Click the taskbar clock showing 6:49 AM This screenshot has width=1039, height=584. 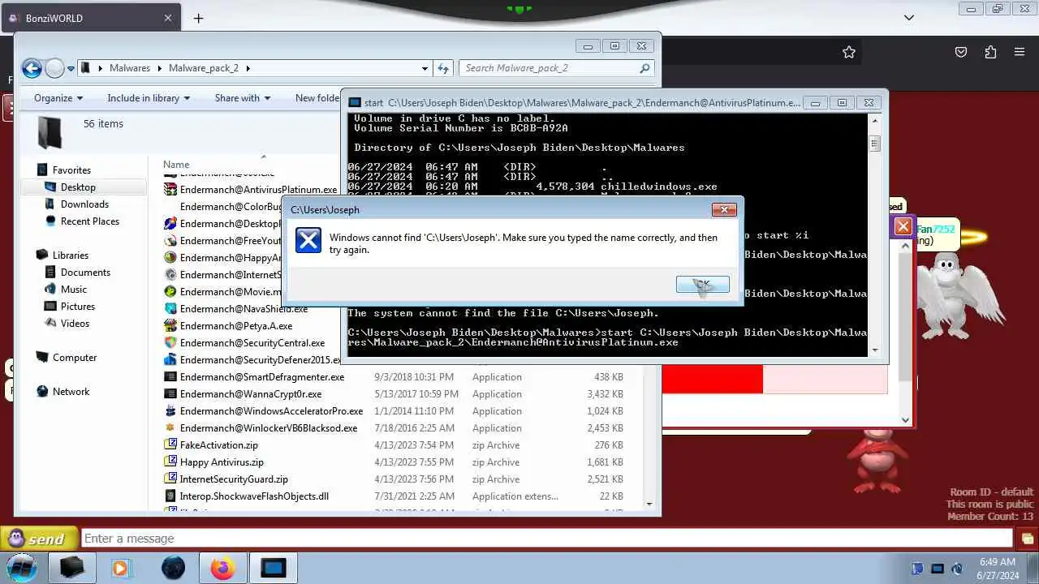point(997,568)
